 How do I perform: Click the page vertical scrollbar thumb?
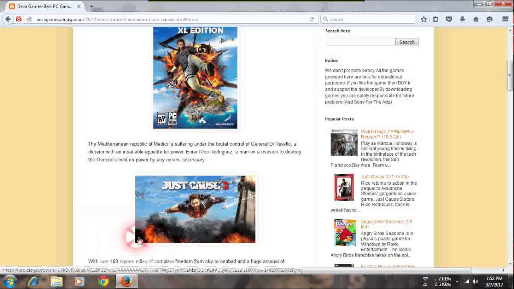(510, 76)
